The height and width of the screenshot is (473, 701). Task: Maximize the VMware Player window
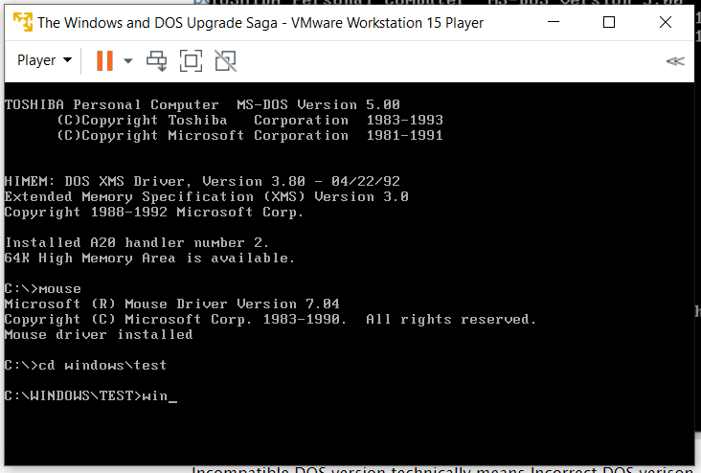609,22
